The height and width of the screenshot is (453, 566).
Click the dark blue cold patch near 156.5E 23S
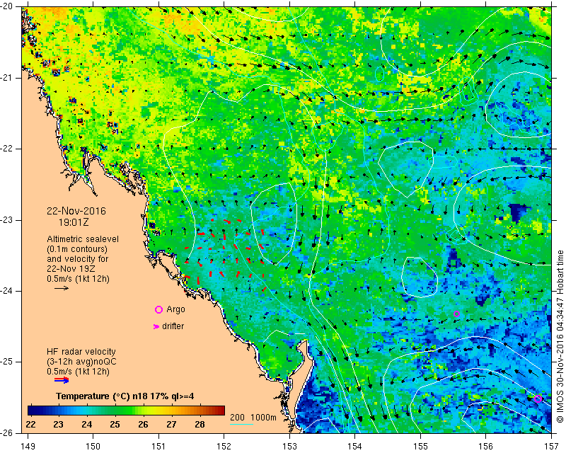click(519, 212)
